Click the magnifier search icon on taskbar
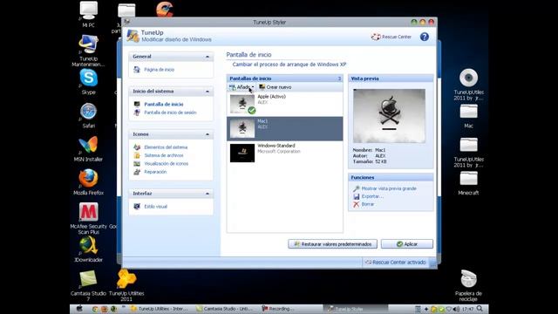 pyautogui.click(x=480, y=309)
